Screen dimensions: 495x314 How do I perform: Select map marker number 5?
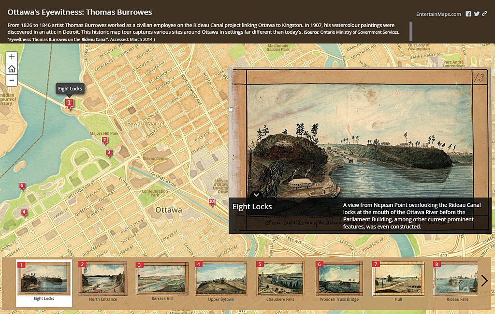point(22,186)
